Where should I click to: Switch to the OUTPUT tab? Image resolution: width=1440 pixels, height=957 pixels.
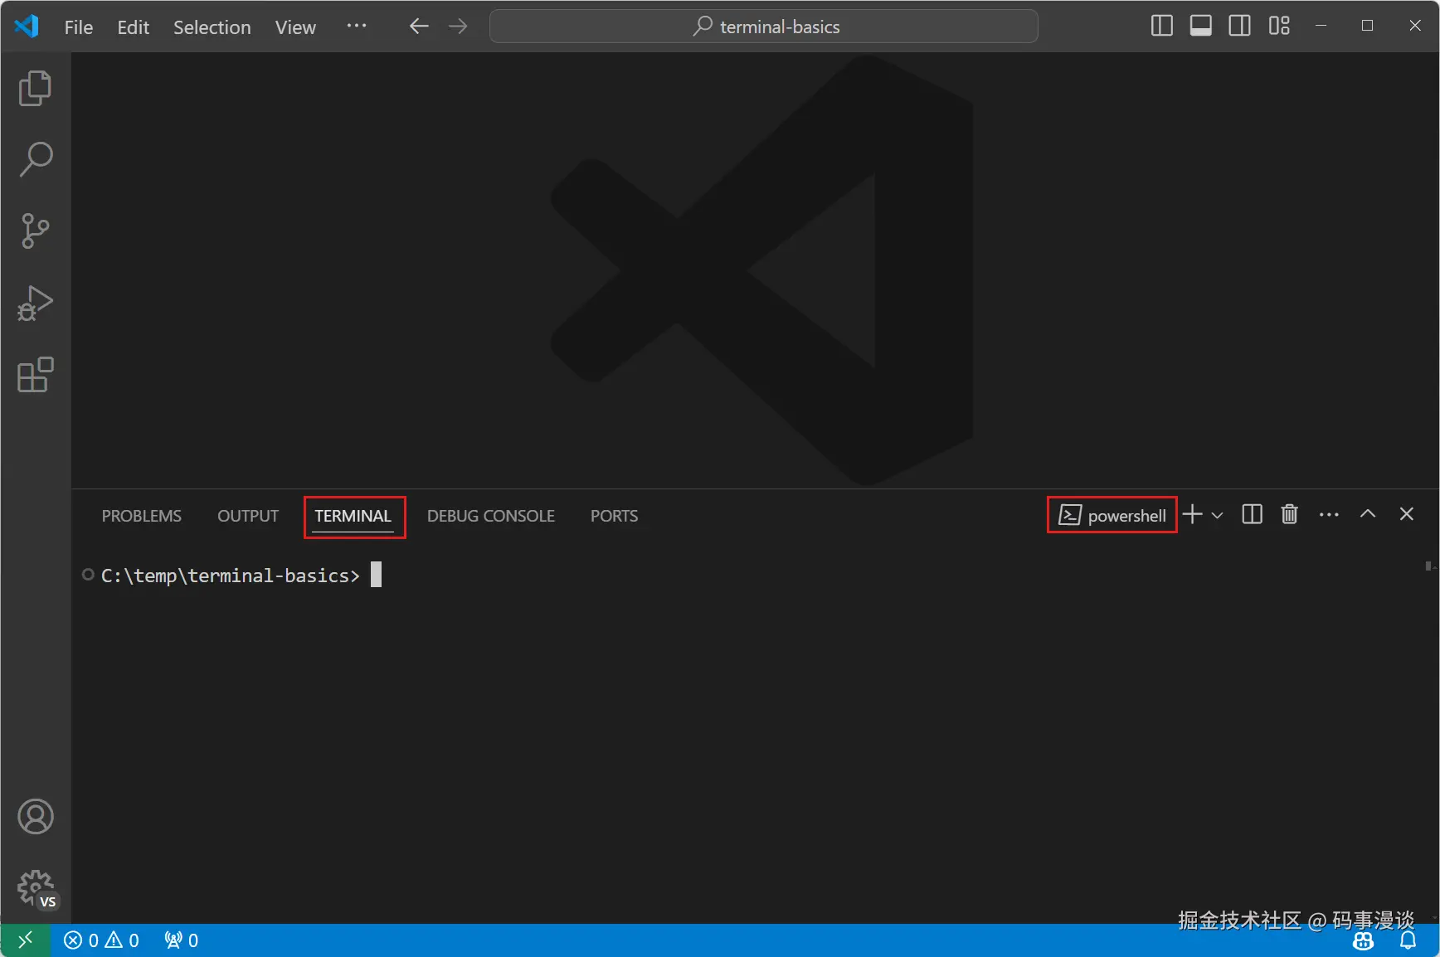click(x=248, y=516)
